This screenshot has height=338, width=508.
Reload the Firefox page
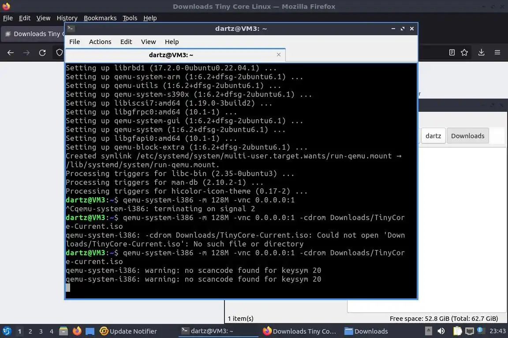click(42, 52)
